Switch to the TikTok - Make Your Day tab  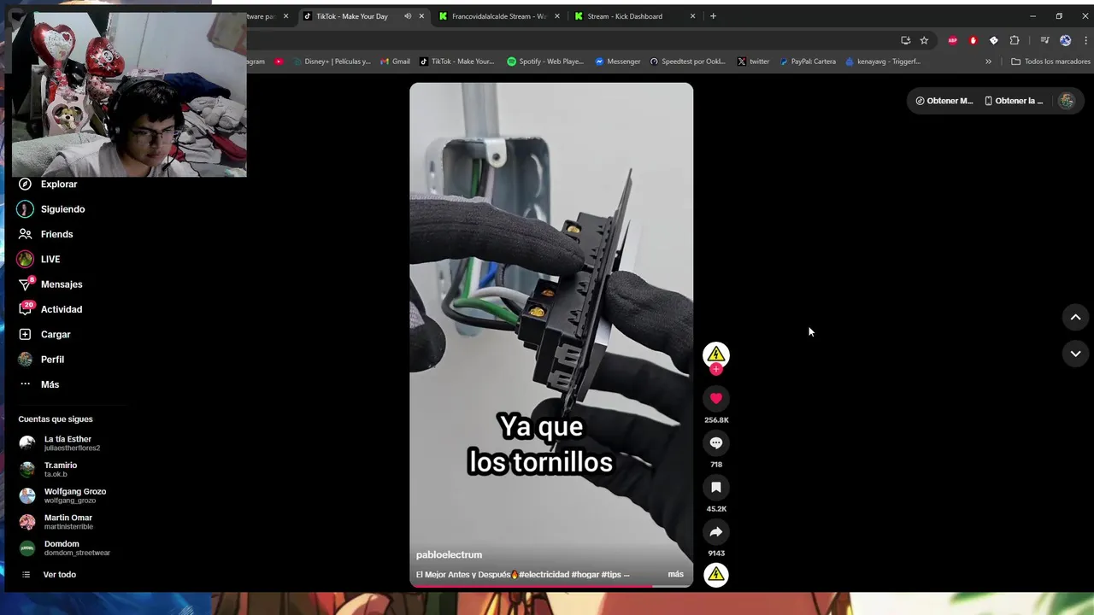click(x=364, y=16)
